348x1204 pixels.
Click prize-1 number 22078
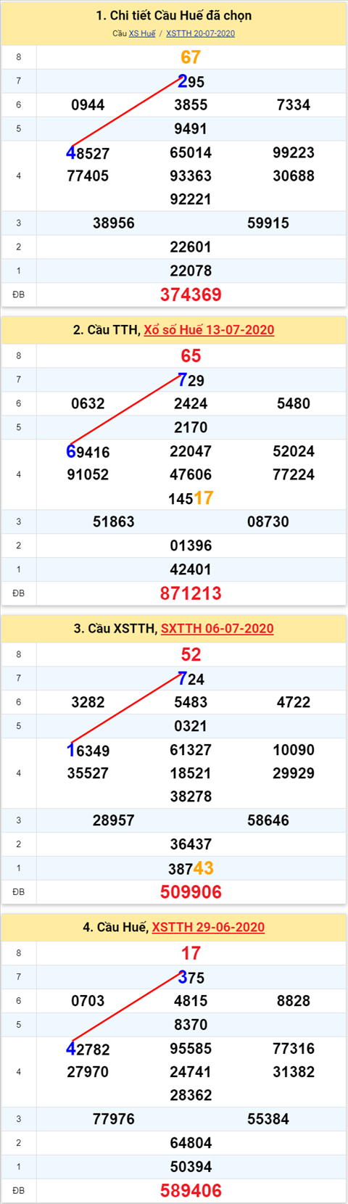pos(191,271)
